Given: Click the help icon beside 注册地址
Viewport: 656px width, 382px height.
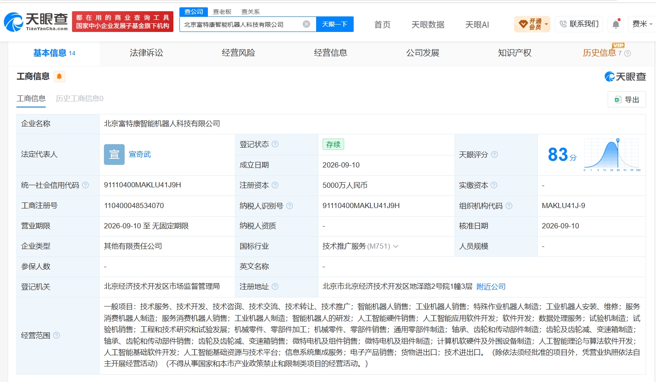Looking at the screenshot, I should pyautogui.click(x=275, y=287).
